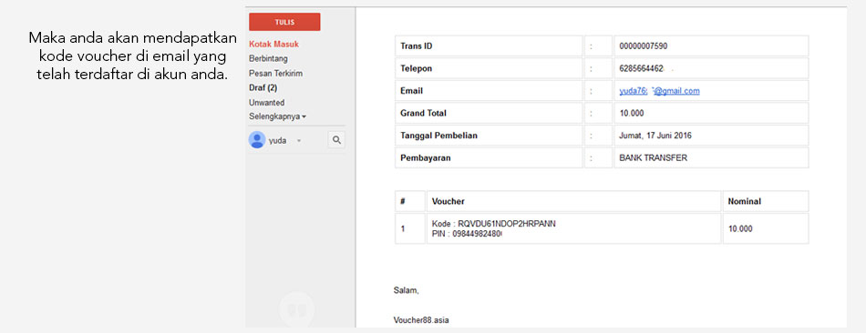Open Kotak Masuk inbox folder

[x=274, y=44]
